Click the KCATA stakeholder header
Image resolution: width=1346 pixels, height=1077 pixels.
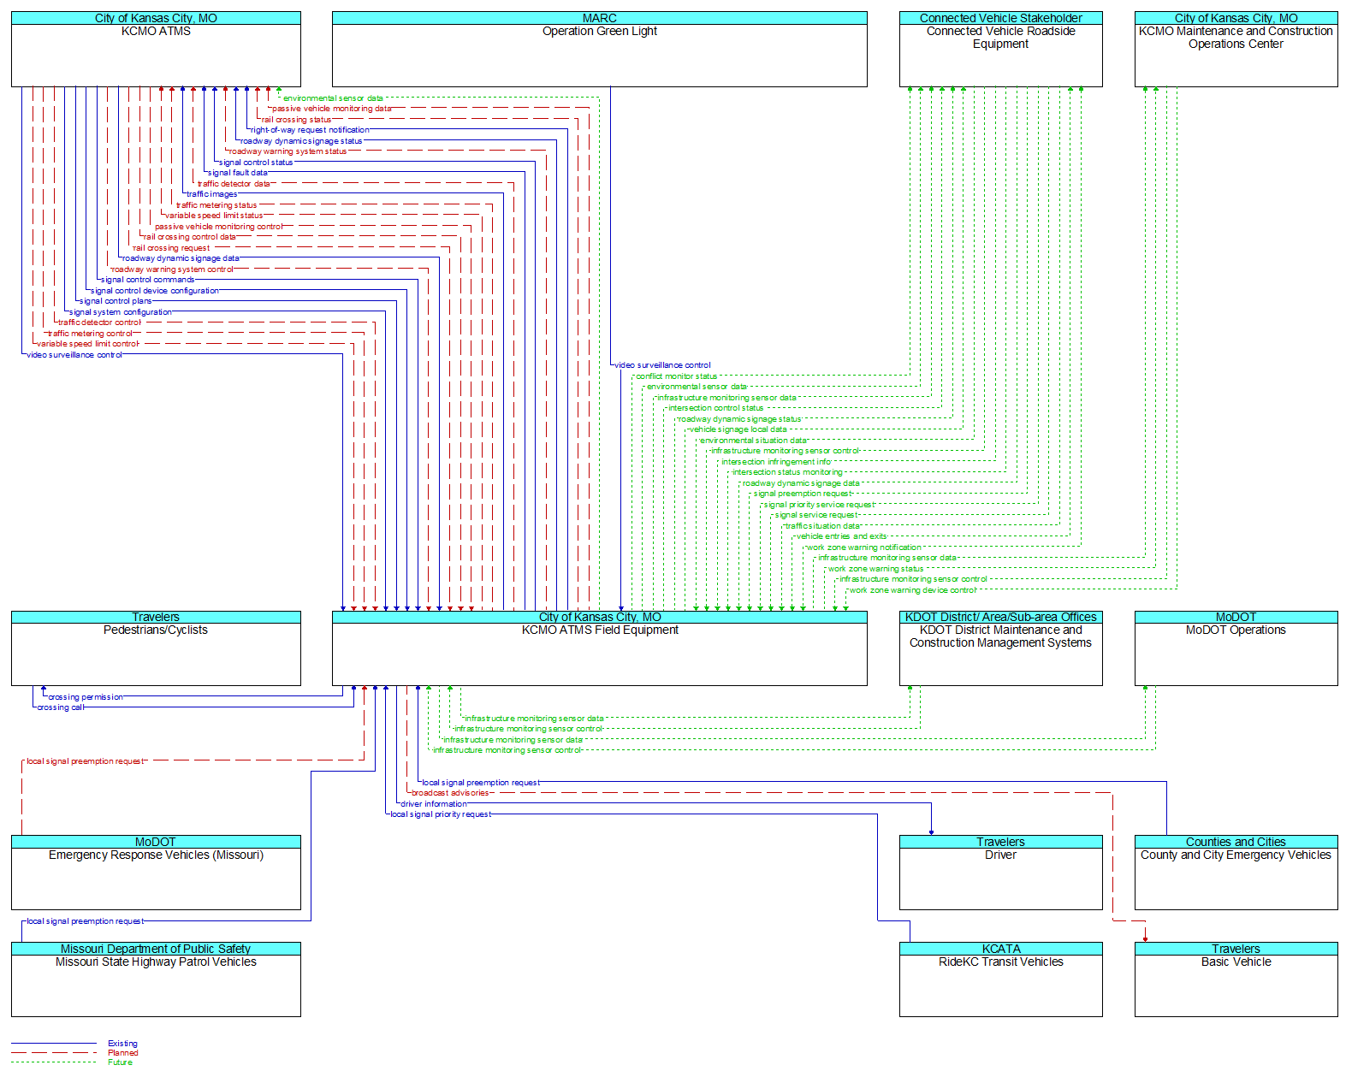tap(1000, 949)
